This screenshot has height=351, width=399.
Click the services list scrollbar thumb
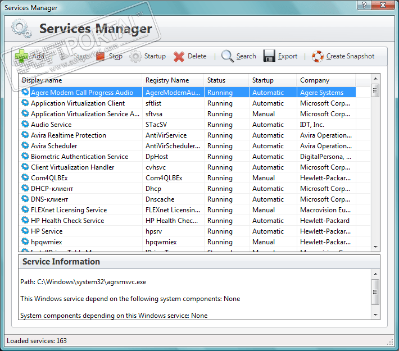(x=375, y=90)
